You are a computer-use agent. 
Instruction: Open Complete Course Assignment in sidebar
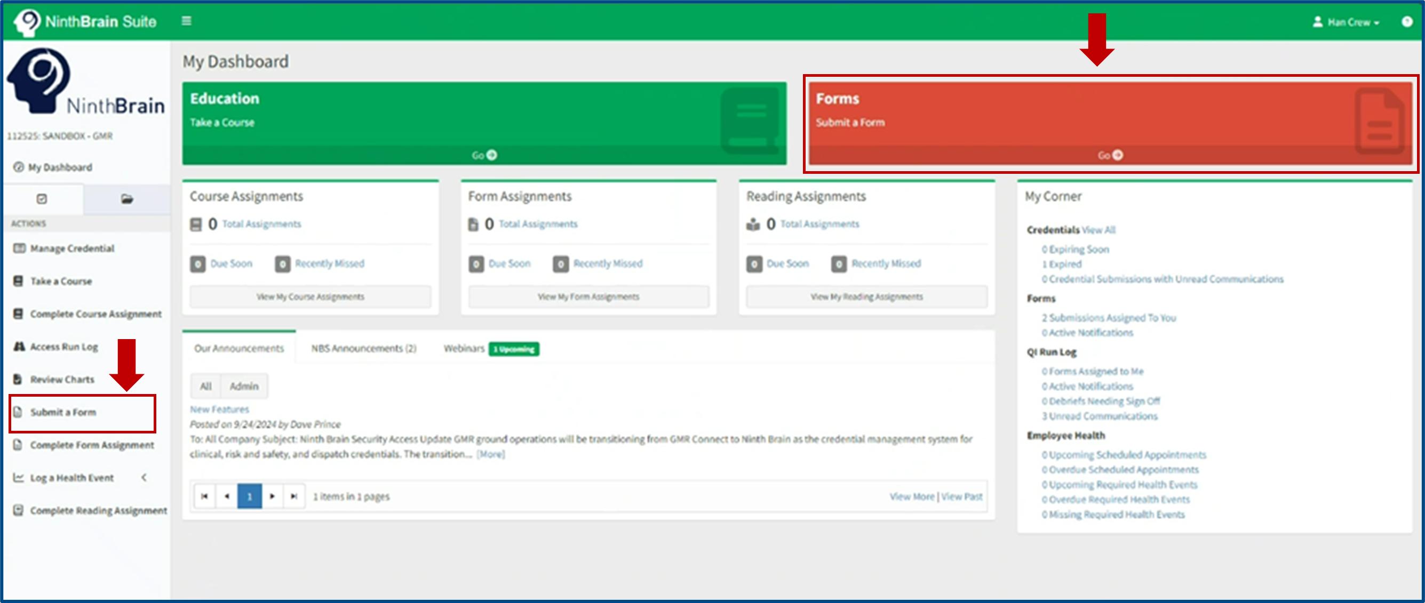click(x=88, y=314)
